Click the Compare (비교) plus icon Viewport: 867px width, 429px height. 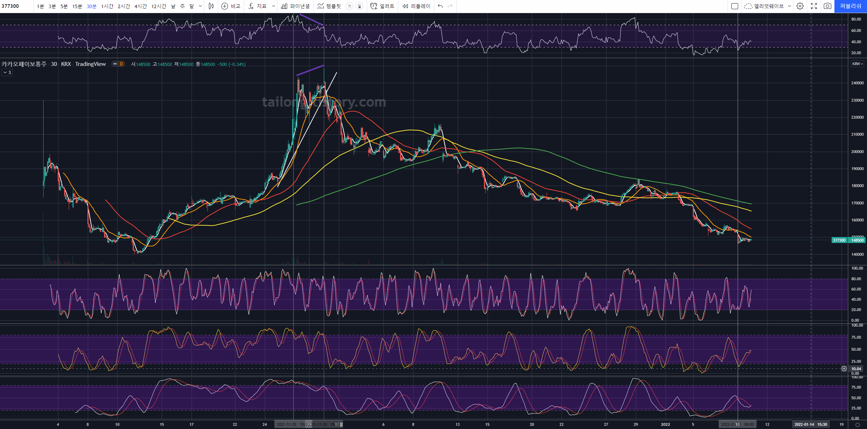coord(224,6)
